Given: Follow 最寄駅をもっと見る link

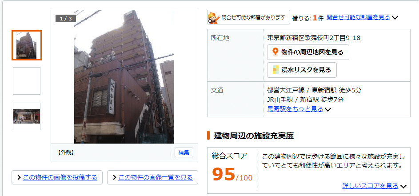Looking at the screenshot, I should click(x=295, y=109).
